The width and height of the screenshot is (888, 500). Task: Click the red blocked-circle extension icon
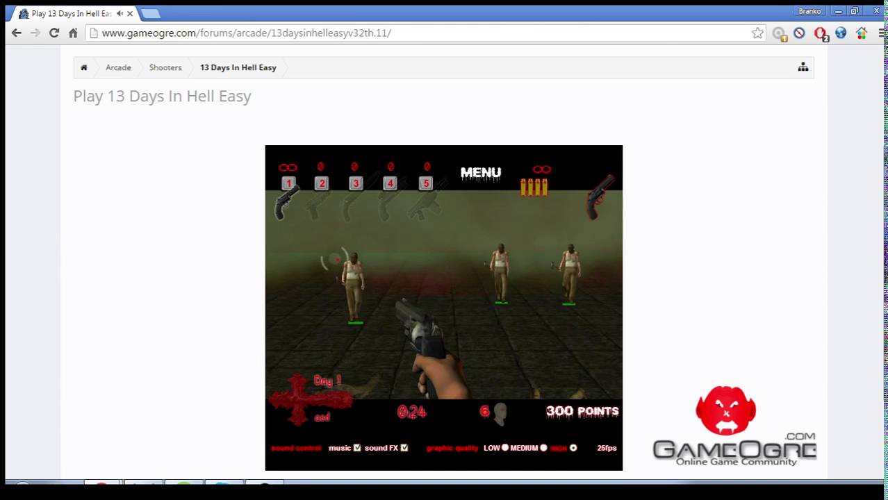click(x=799, y=33)
